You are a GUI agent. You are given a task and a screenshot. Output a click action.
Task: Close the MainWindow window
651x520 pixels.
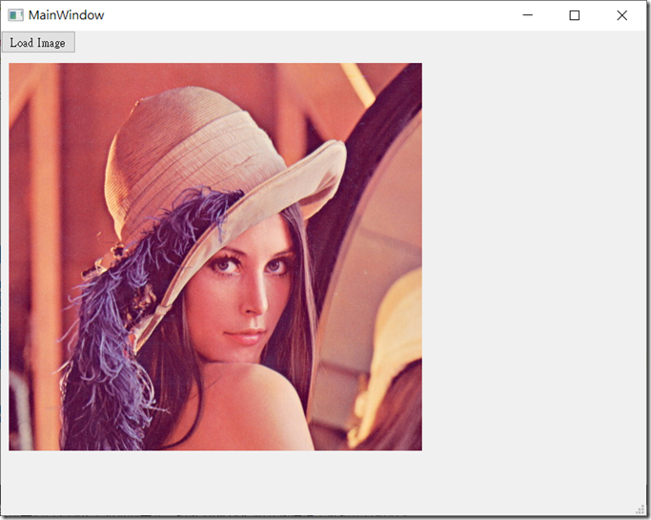point(621,15)
